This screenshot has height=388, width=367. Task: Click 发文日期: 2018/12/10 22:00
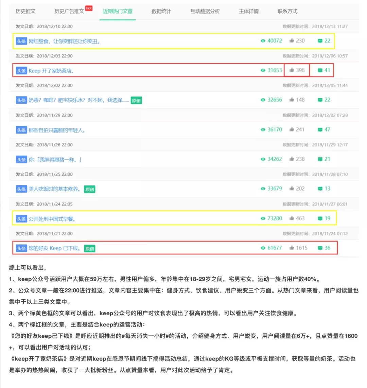(x=44, y=27)
